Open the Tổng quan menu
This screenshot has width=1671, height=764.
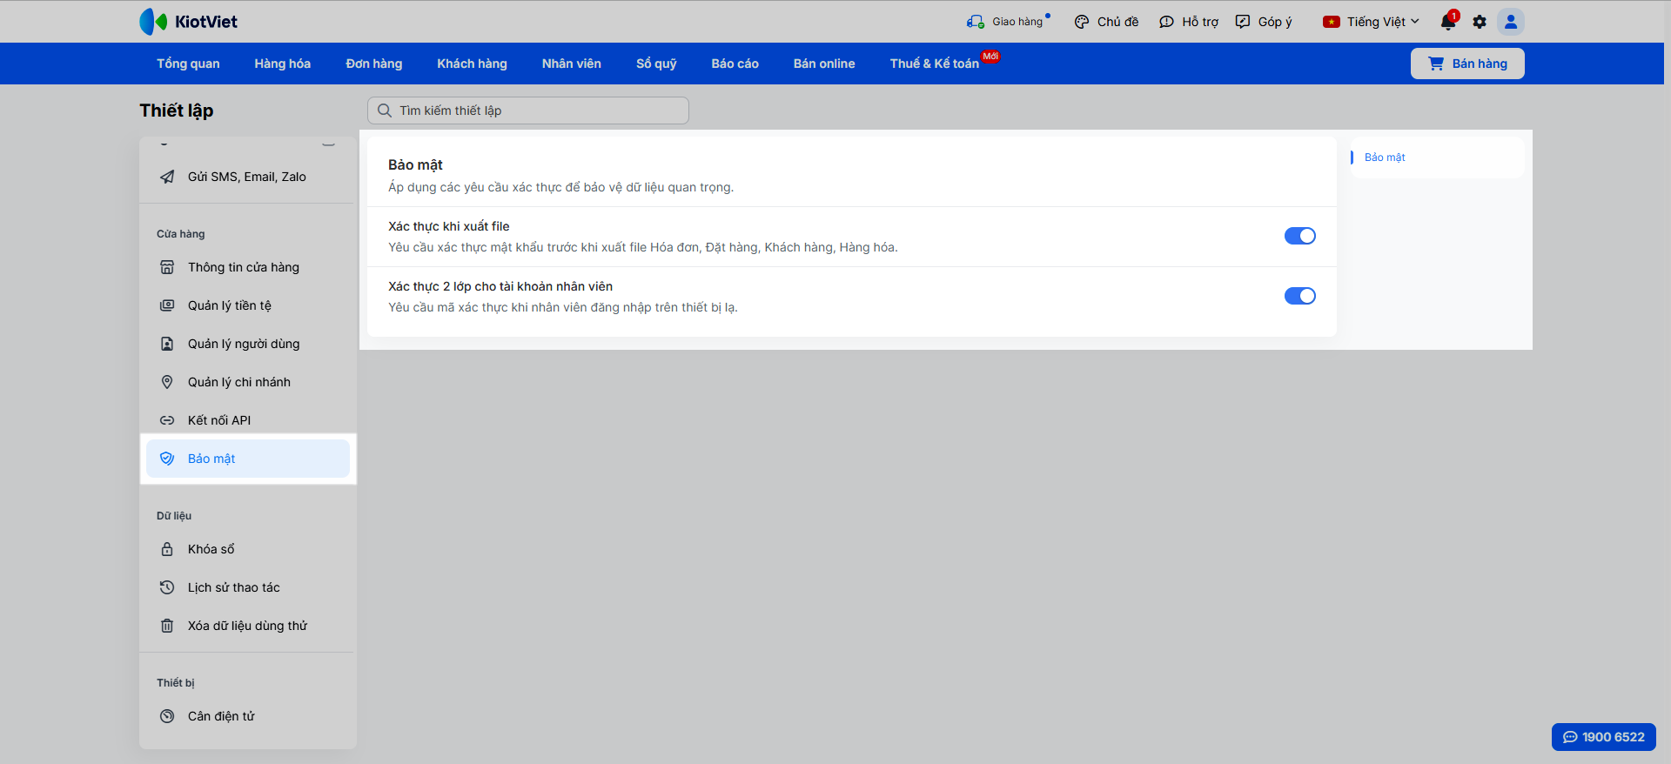tap(188, 64)
